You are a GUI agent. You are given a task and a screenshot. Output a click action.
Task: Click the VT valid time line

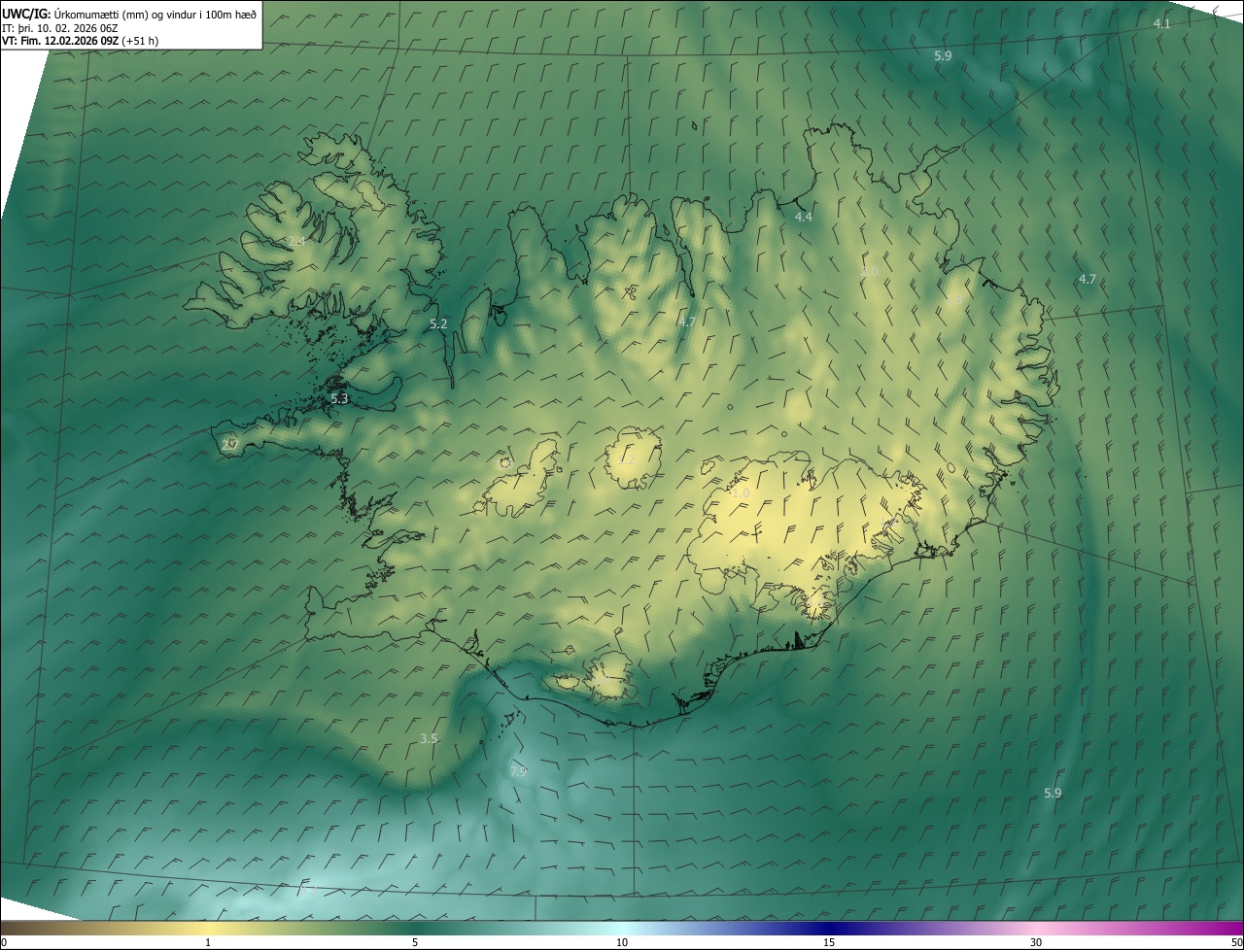click(x=80, y=41)
